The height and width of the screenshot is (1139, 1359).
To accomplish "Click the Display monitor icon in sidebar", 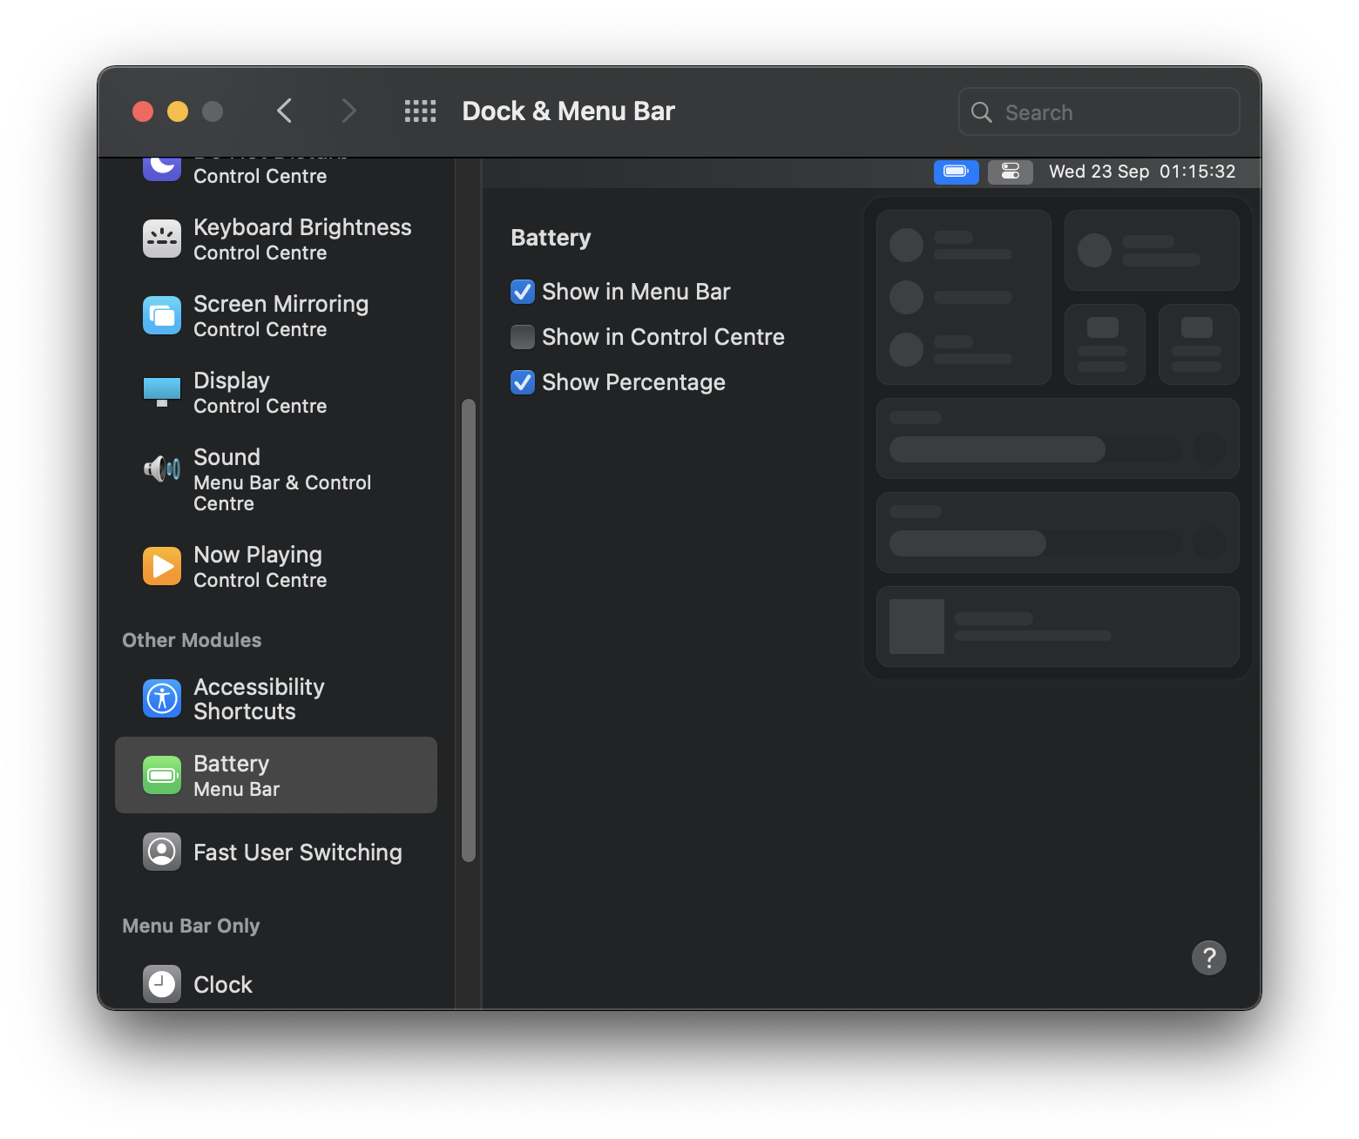I will 162,392.
